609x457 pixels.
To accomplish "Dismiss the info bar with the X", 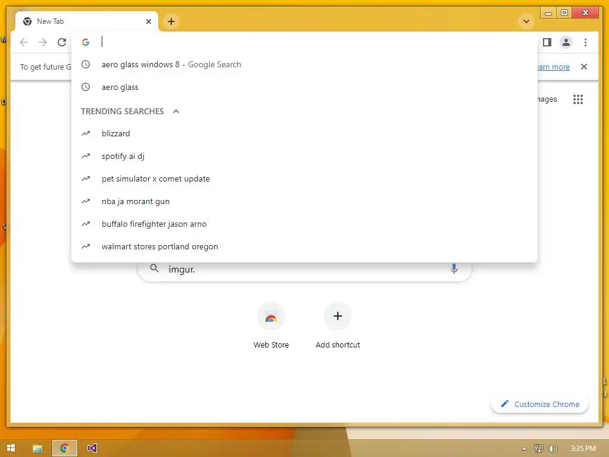I will (x=584, y=67).
